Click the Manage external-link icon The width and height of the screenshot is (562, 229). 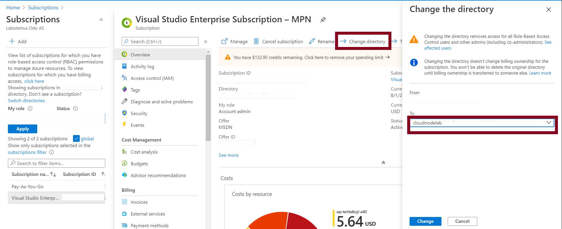pos(224,41)
